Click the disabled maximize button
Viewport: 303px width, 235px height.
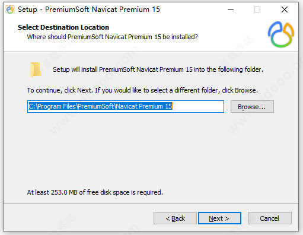point(257,9)
